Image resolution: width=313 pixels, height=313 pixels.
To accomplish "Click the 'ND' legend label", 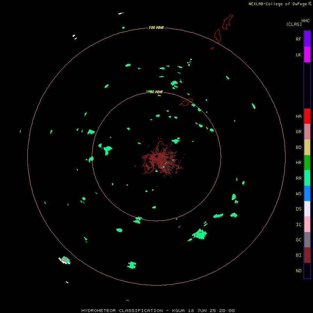I will point(298,271).
